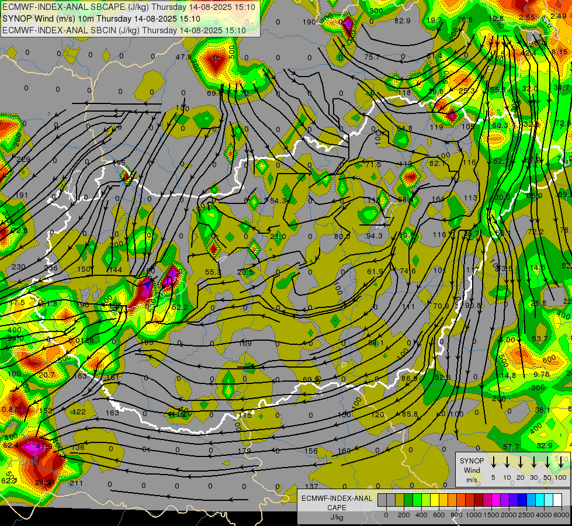Click the map value 179
This screenshot has height=526, width=572.
click(244, 451)
